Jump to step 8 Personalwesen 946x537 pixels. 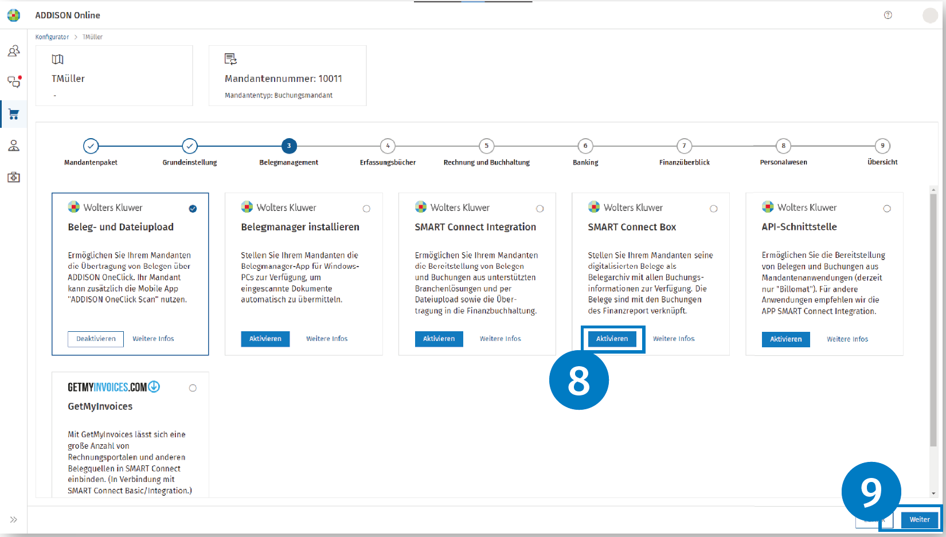(x=783, y=146)
